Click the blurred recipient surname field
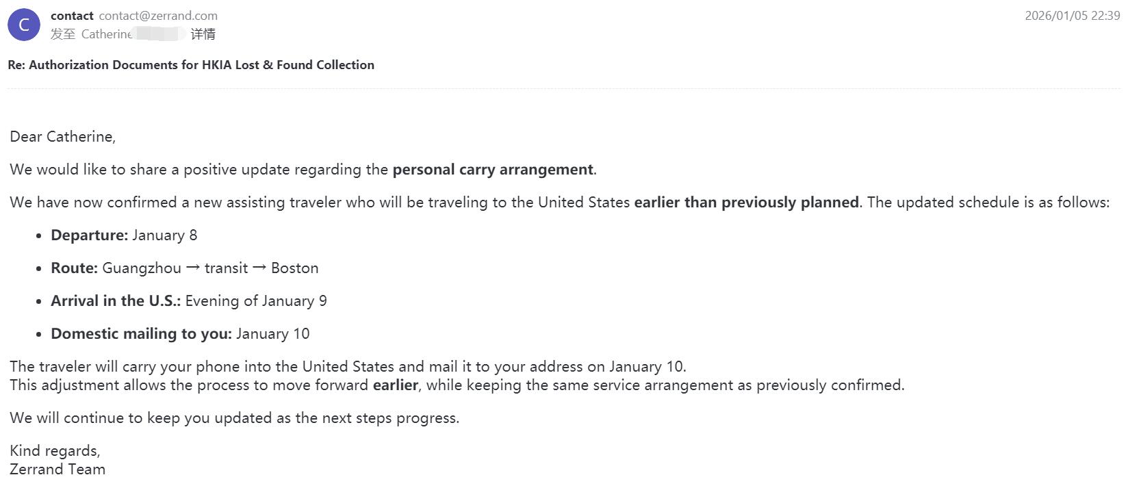The image size is (1128, 488). click(159, 34)
